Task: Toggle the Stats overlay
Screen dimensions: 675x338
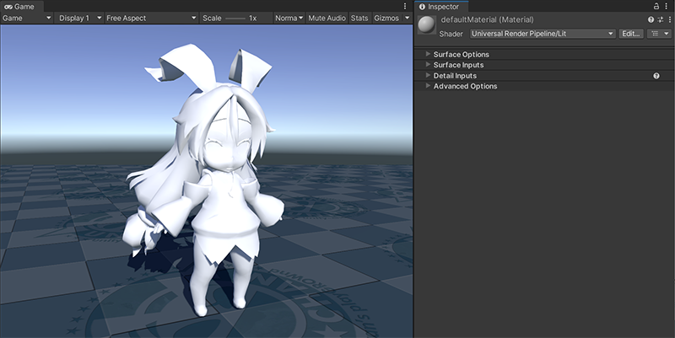Action: tap(359, 18)
